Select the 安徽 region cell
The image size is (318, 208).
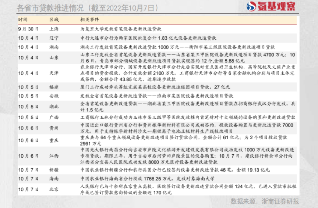pos(54,96)
